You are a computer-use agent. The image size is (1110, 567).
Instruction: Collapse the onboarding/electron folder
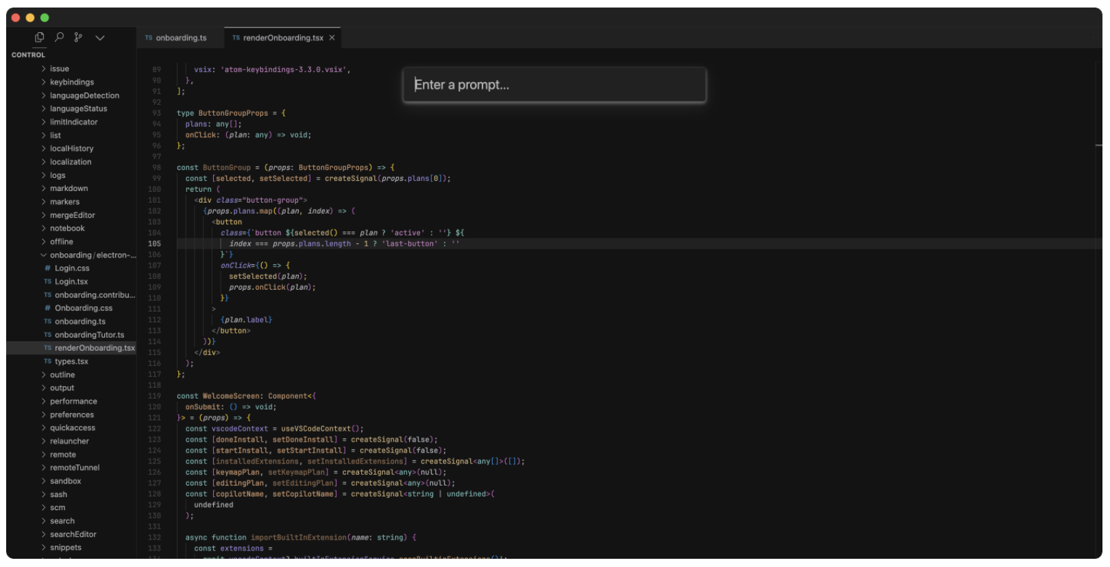point(89,255)
